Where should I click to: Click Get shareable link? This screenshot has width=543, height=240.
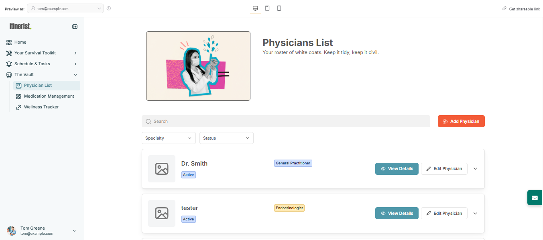(x=521, y=8)
